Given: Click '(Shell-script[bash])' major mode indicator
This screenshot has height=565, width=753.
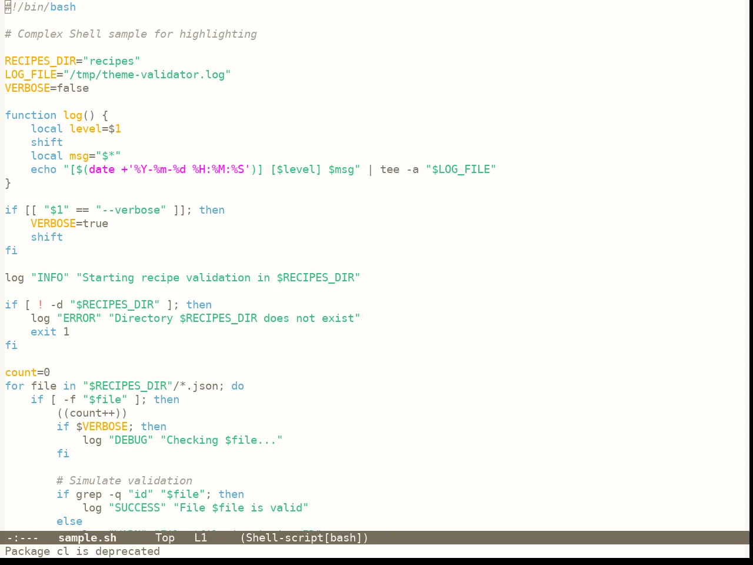Looking at the screenshot, I should coord(304,538).
